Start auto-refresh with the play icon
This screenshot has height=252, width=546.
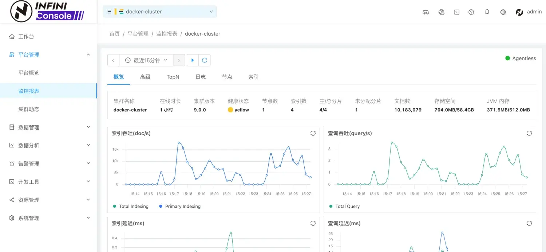pos(193,60)
